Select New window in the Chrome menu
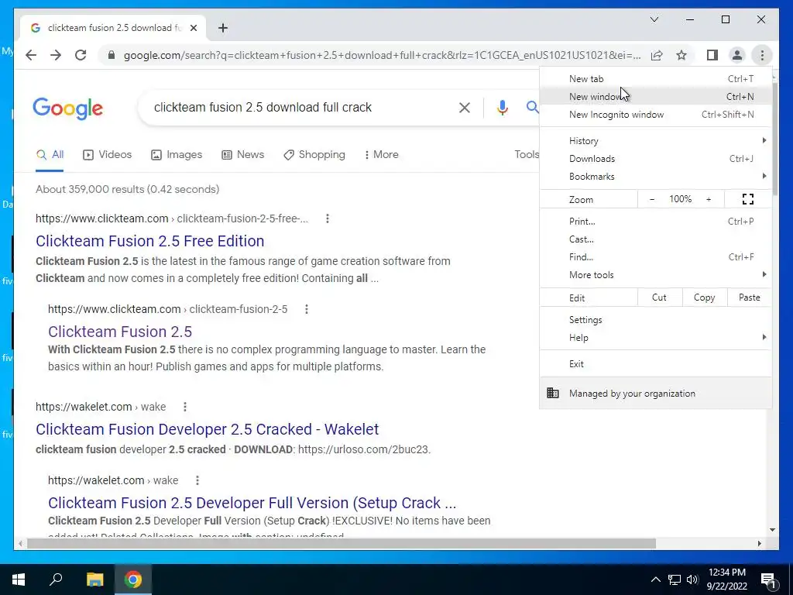The height and width of the screenshot is (595, 793). point(655,97)
